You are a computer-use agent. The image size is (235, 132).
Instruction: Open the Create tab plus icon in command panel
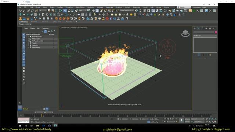click(195, 29)
